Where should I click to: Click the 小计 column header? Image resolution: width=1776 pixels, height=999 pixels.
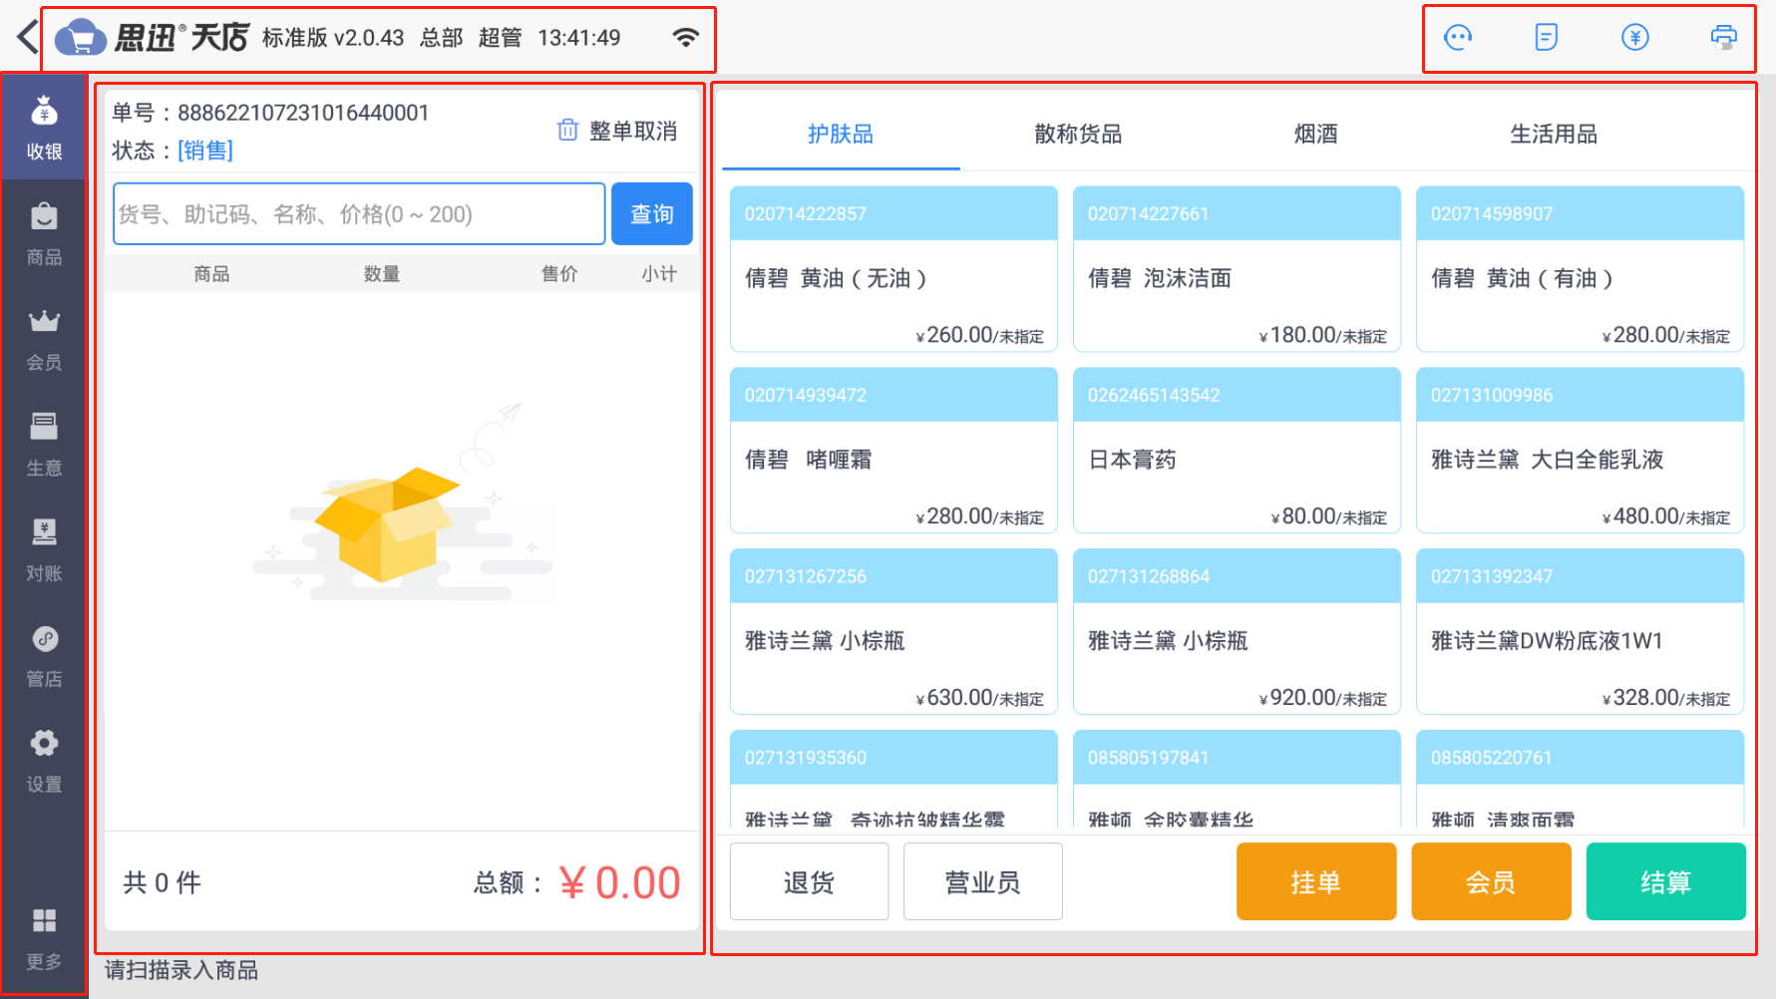pyautogui.click(x=659, y=274)
